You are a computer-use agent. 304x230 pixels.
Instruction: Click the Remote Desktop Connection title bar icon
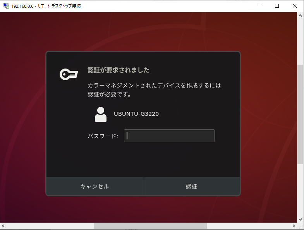[6, 6]
